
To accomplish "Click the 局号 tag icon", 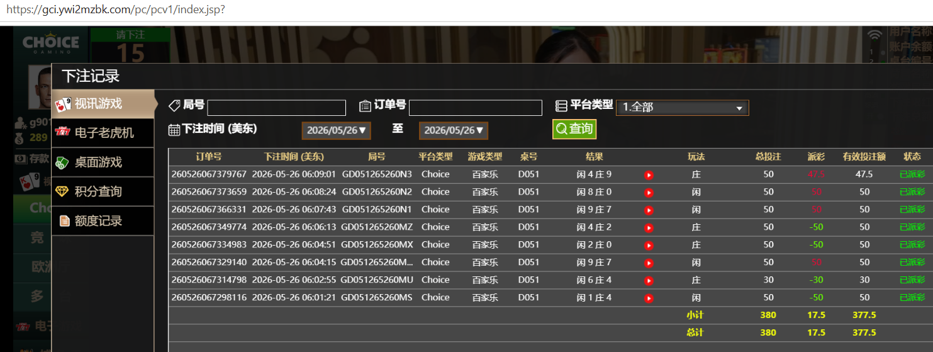I will click(175, 106).
